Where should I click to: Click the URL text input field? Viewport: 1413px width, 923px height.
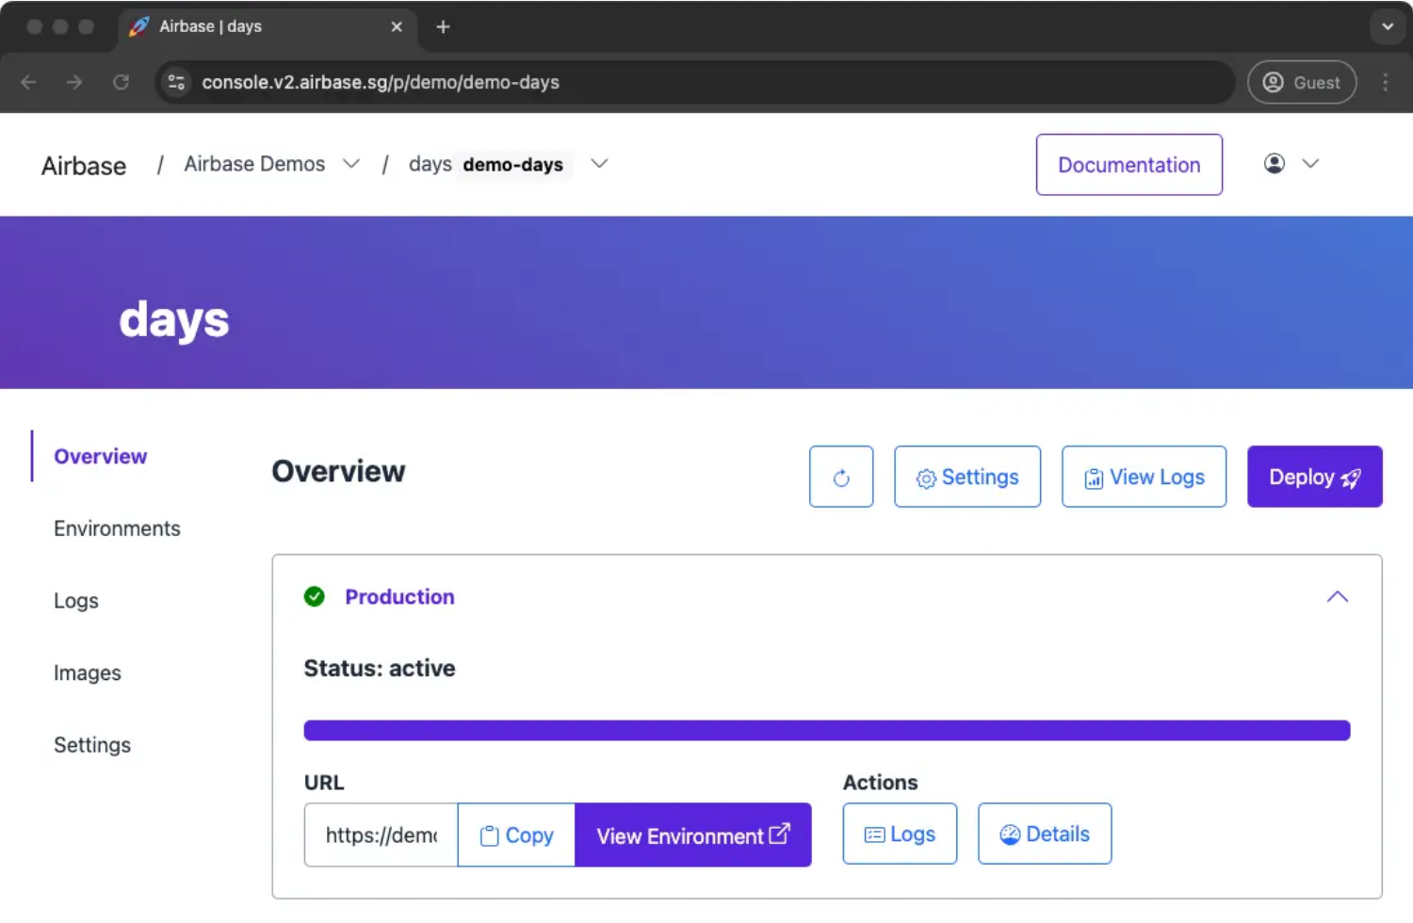380,834
